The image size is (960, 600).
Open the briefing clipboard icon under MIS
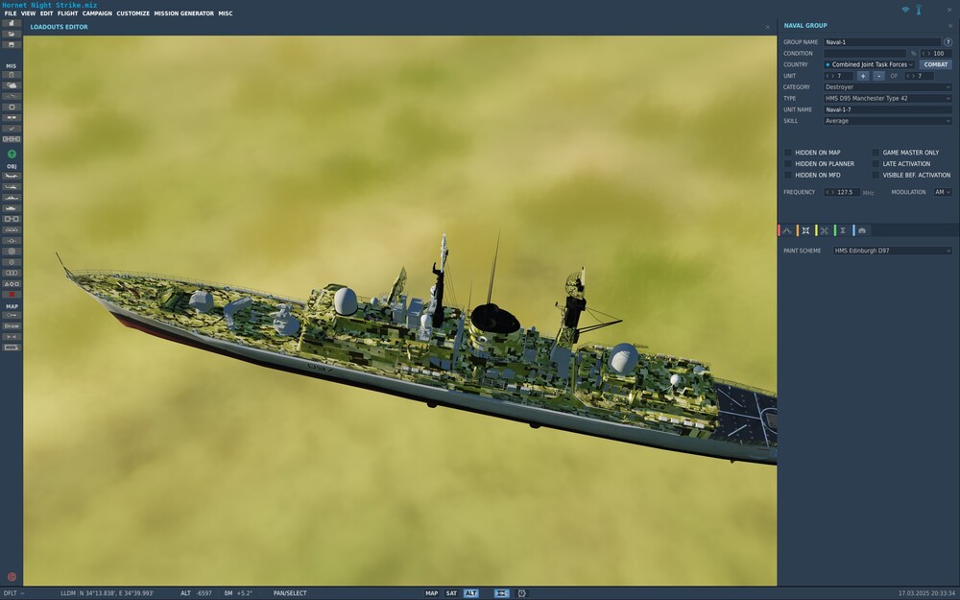point(12,75)
